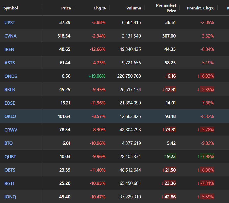Select ONDS volume 220,750,768
Image resolution: width=229 pixels, height=203 pixels.
coord(129,76)
